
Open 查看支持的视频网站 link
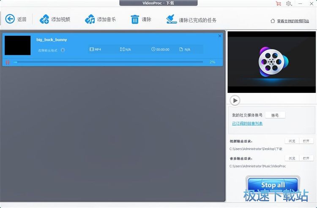(293, 21)
